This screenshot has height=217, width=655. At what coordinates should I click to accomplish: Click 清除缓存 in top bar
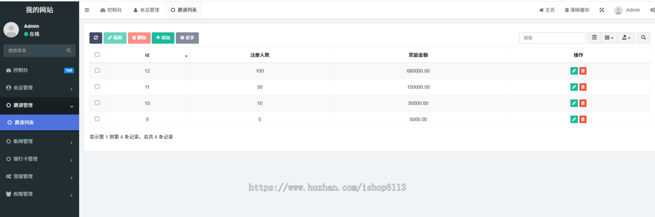[577, 10]
